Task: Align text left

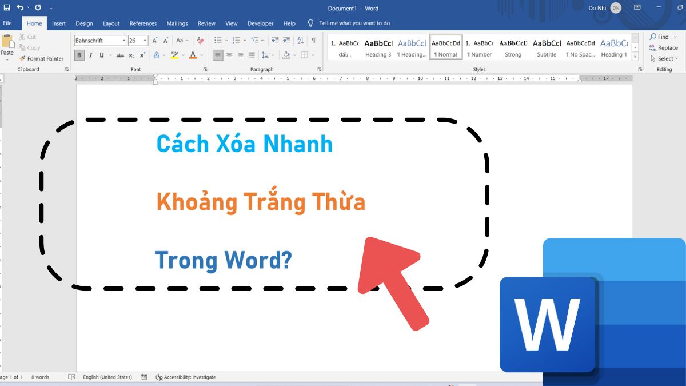Action: pos(218,55)
